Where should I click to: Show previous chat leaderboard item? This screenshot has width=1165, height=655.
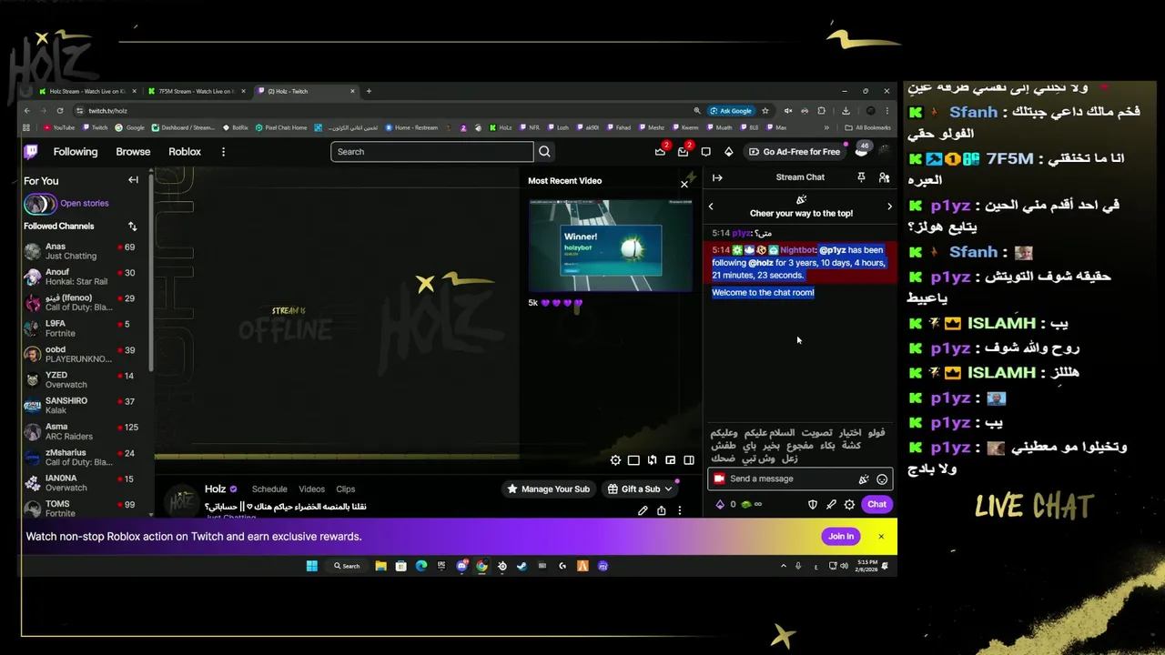pos(711,207)
